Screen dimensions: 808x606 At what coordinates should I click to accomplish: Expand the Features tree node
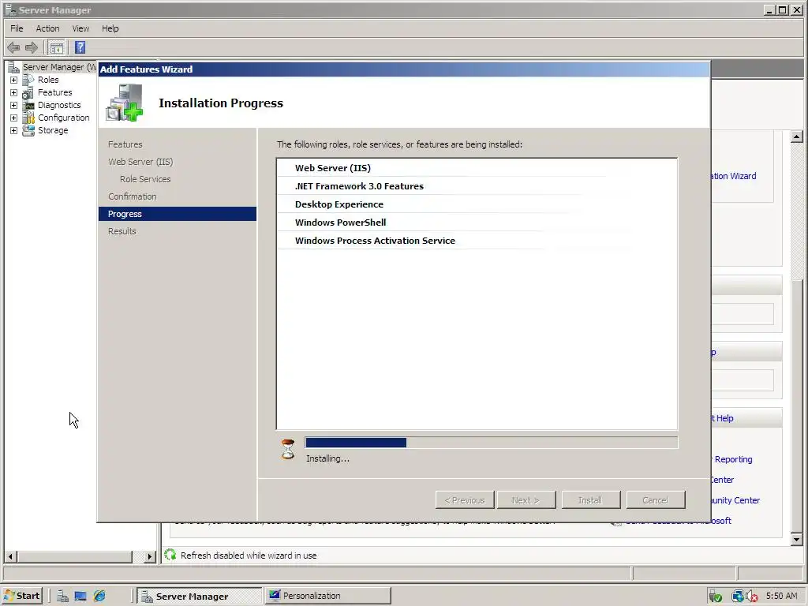[x=14, y=93]
